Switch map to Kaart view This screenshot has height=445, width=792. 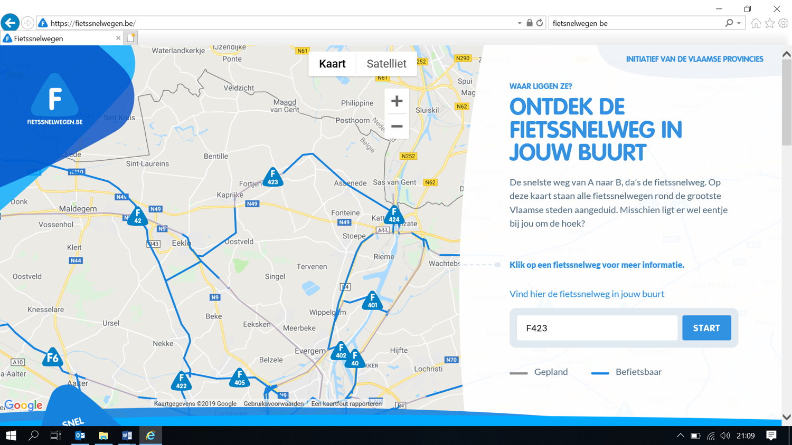coord(332,64)
